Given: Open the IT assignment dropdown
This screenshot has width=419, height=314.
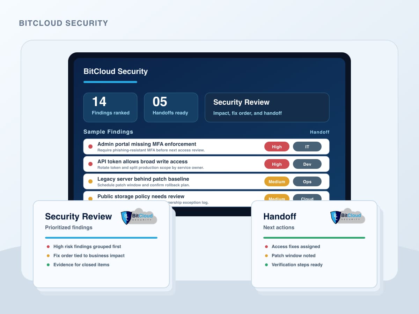Looking at the screenshot, I should [307, 147].
